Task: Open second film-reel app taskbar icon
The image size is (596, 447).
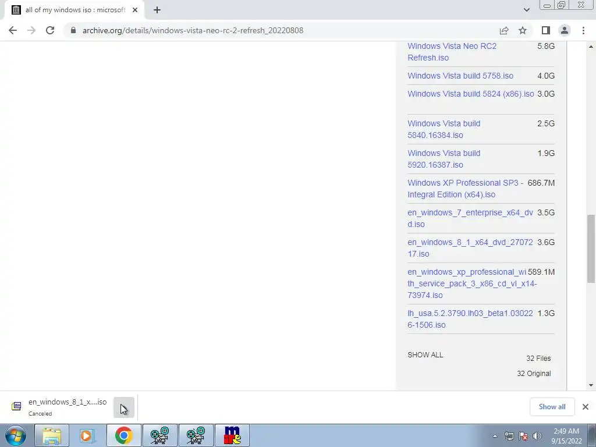Action: 196,435
